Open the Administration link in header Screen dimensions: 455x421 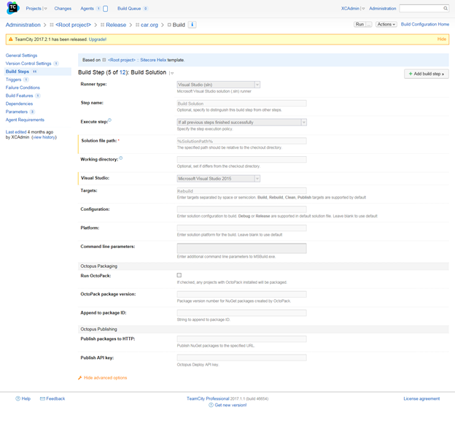click(x=383, y=9)
